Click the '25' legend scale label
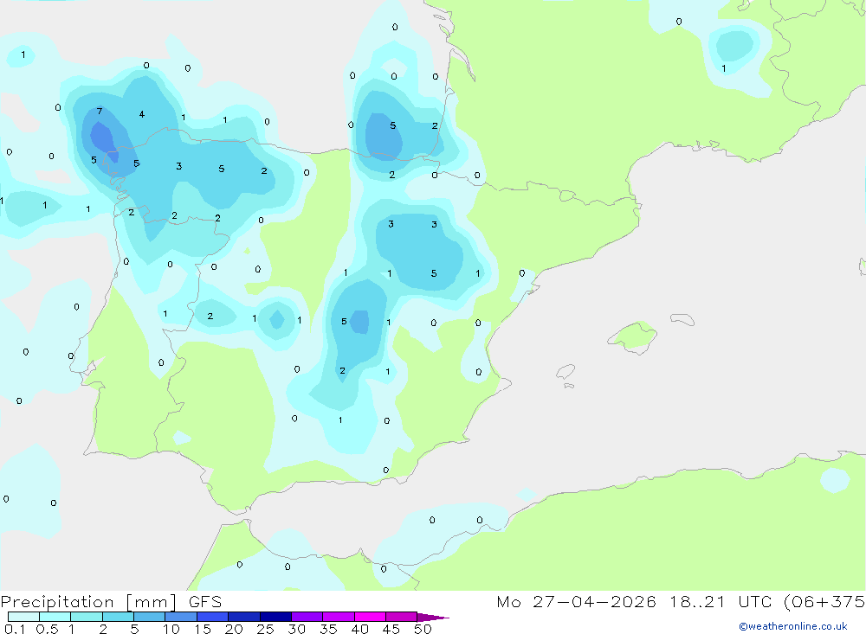This screenshot has height=634, width=866. [265, 629]
